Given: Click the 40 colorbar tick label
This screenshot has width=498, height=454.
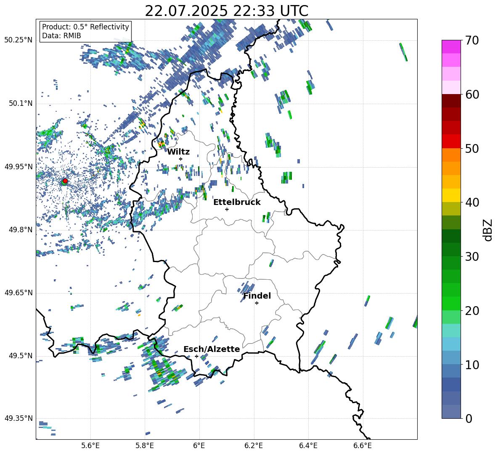Looking at the screenshot, I should coord(472,202).
